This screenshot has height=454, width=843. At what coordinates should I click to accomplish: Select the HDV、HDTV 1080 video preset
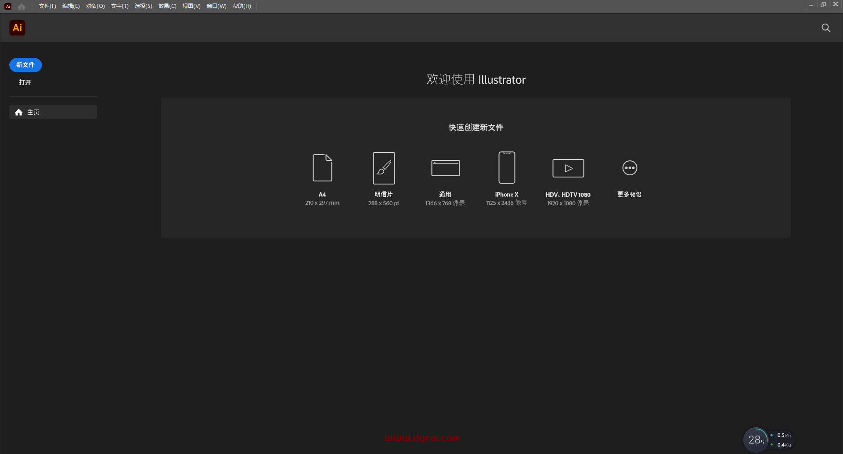click(x=567, y=177)
